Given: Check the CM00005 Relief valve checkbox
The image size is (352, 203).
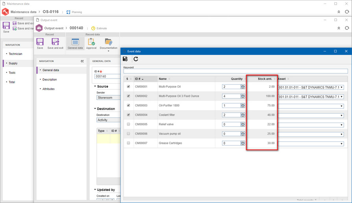Looking at the screenshot, I should pyautogui.click(x=128, y=124).
